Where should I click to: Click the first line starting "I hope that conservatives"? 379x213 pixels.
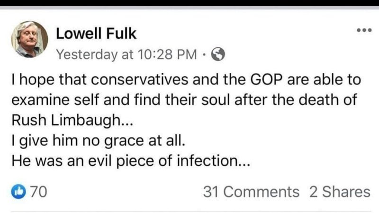click(x=185, y=80)
